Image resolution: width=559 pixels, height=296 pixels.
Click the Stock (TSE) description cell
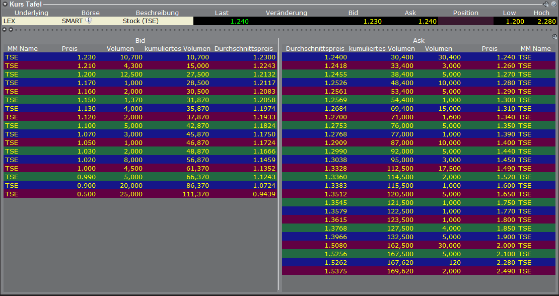[x=141, y=21]
